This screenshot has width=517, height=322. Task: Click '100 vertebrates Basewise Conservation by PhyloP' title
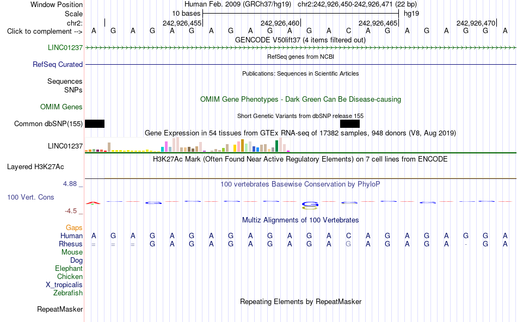(x=300, y=184)
